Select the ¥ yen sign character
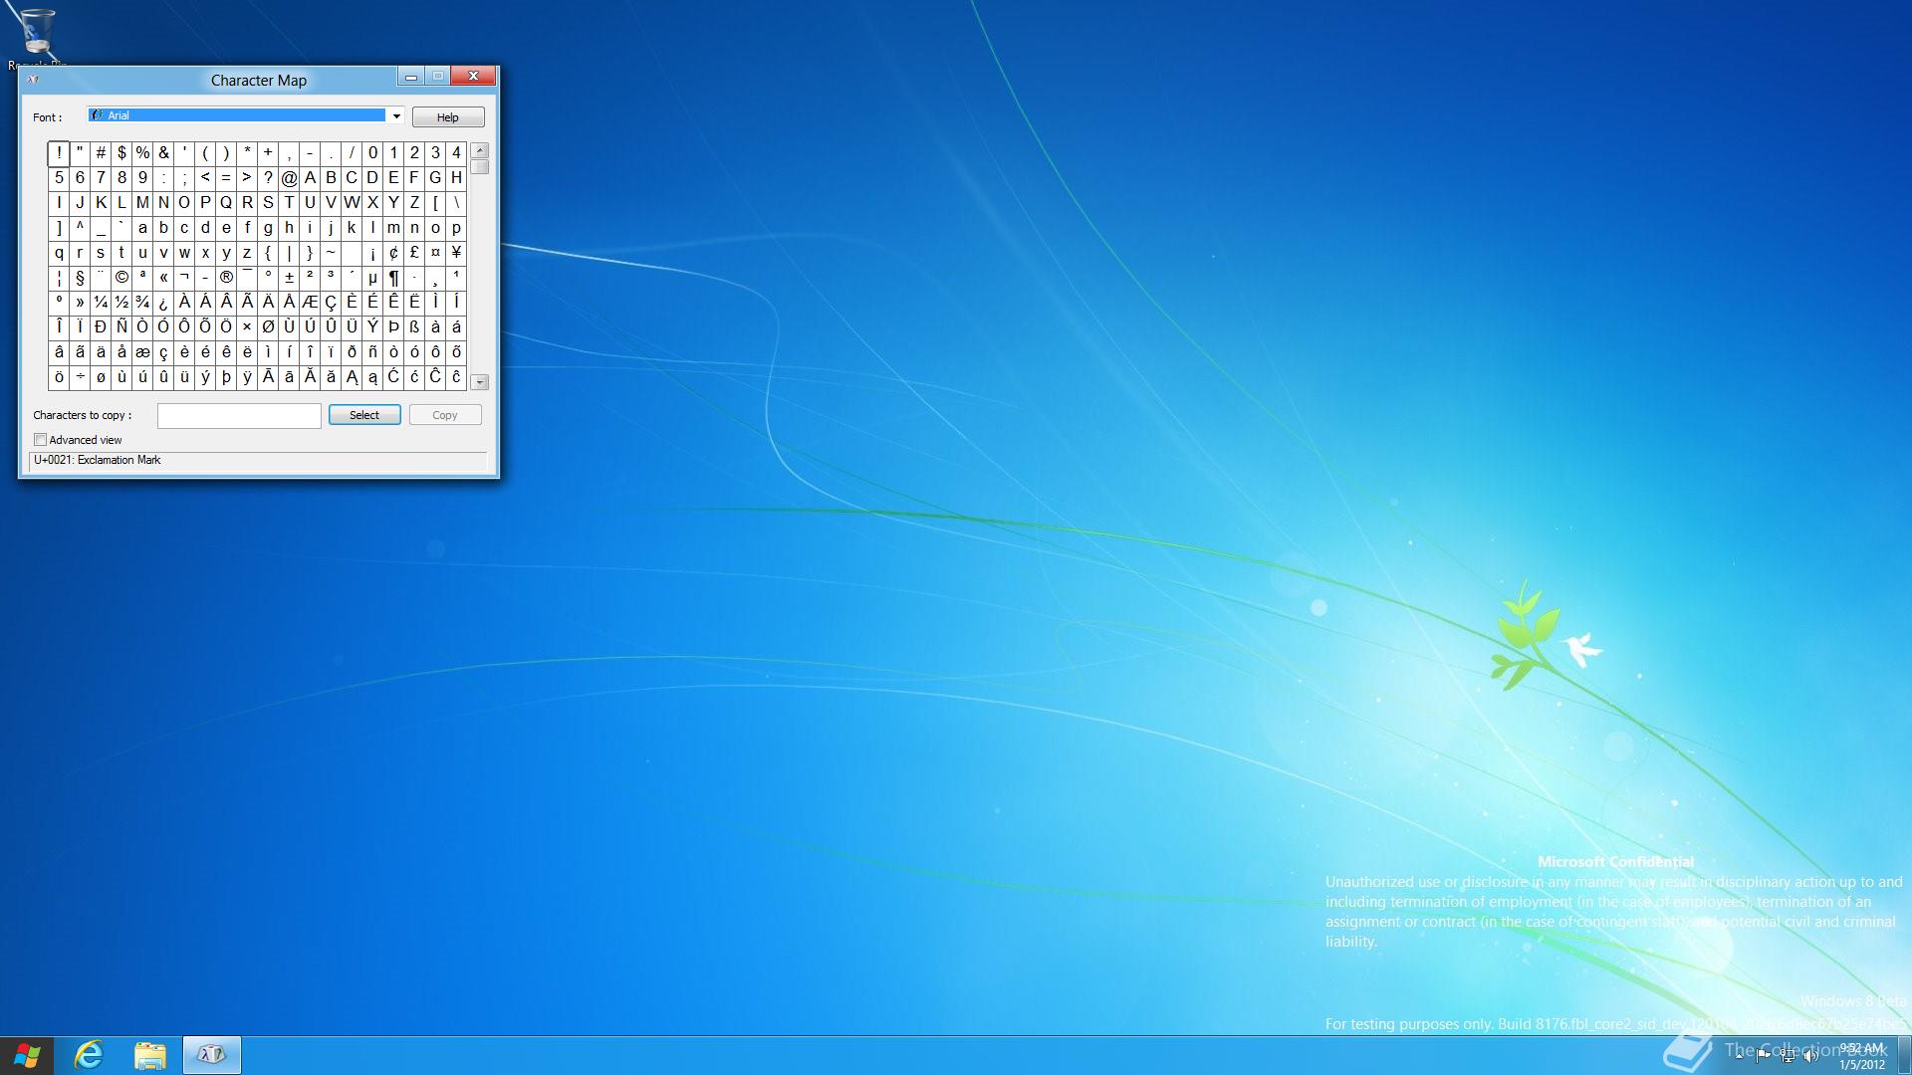The height and width of the screenshot is (1075, 1912). pos(456,253)
